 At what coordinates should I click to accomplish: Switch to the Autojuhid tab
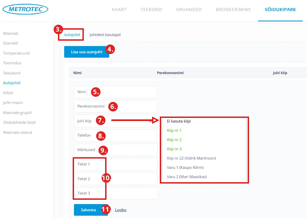point(72,35)
